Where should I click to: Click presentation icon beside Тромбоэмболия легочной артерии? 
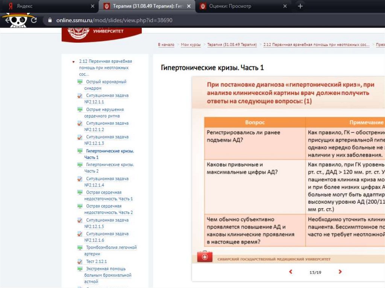tap(80, 248)
